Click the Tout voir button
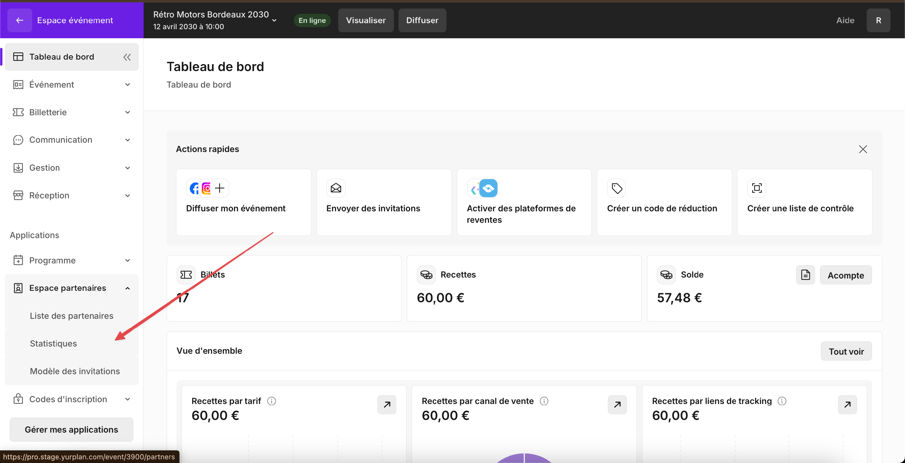Viewport: 905px width, 463px height. pyautogui.click(x=846, y=351)
